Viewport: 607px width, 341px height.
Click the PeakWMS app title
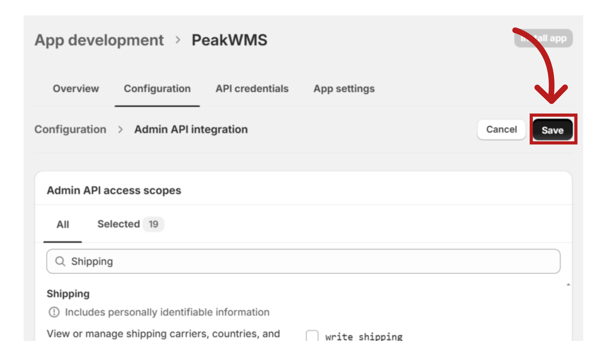[230, 40]
